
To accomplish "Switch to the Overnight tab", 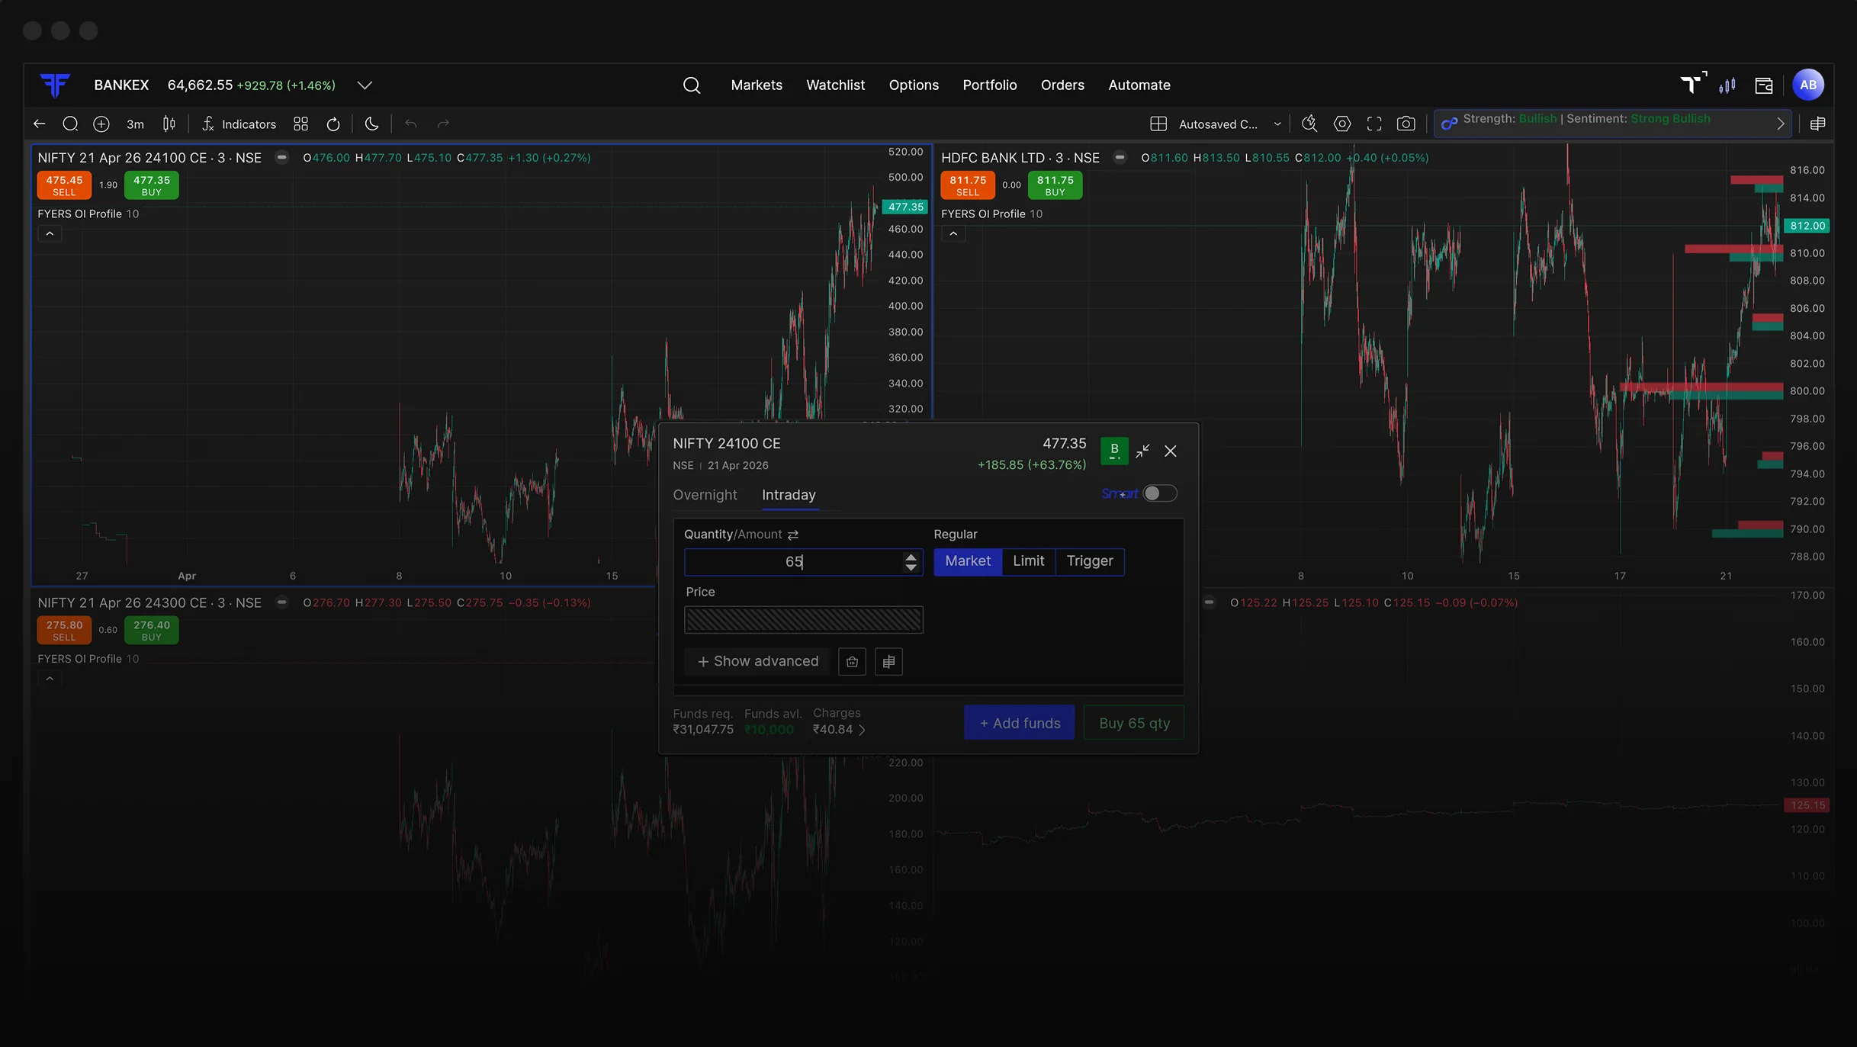I will [705, 495].
